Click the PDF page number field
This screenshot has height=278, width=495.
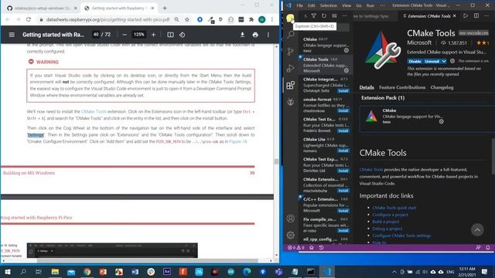(96, 35)
